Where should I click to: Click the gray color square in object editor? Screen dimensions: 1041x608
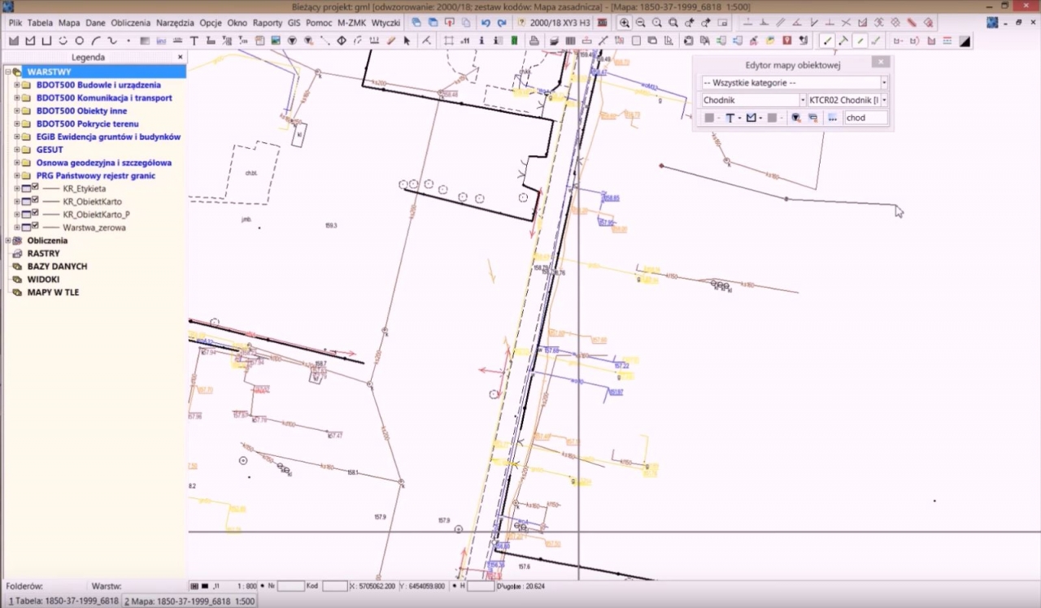click(709, 118)
